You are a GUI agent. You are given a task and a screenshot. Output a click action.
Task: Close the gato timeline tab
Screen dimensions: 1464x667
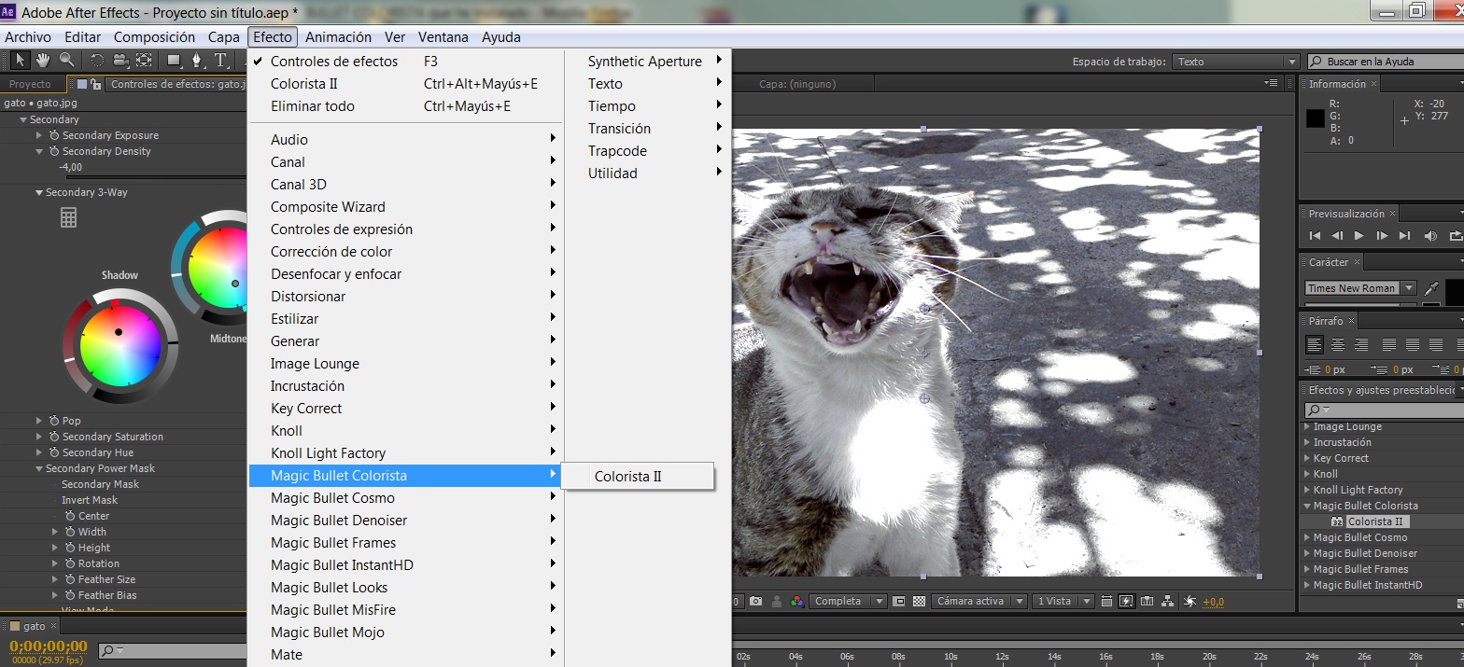pyautogui.click(x=53, y=626)
